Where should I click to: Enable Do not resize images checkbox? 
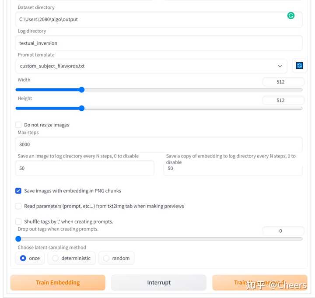(18, 125)
